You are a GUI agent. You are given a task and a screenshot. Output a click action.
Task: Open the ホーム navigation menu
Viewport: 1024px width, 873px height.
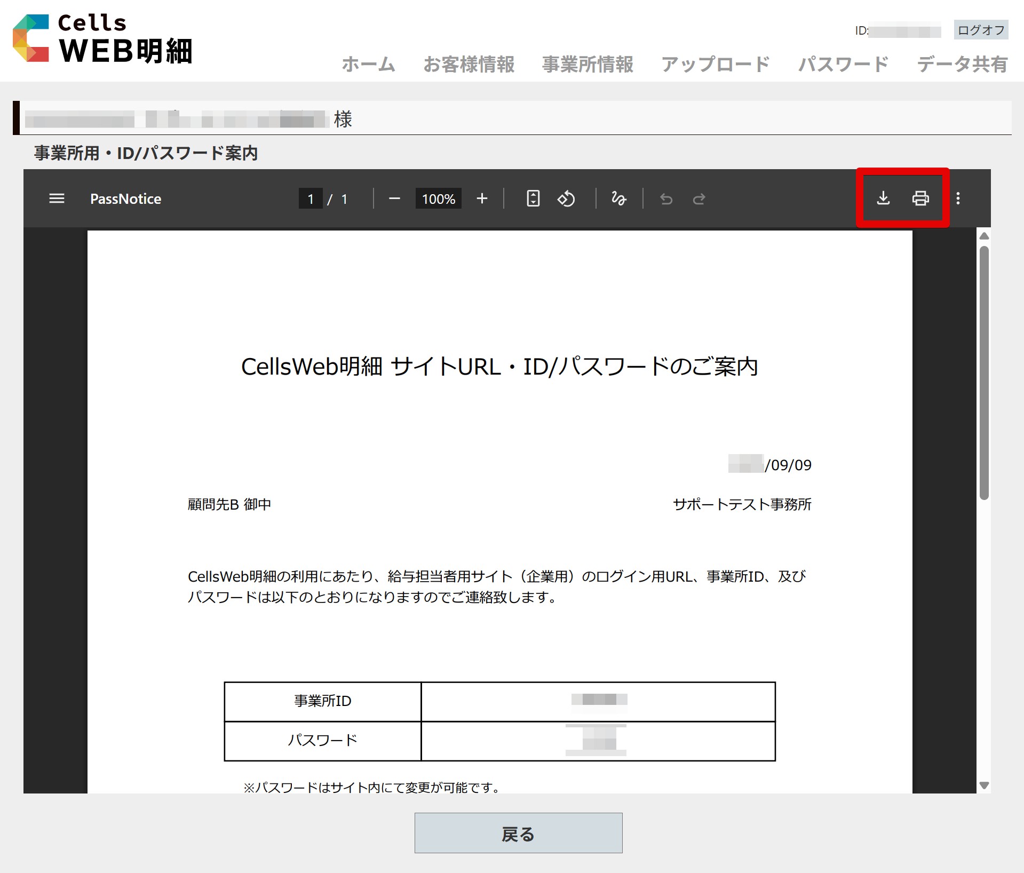pos(368,64)
